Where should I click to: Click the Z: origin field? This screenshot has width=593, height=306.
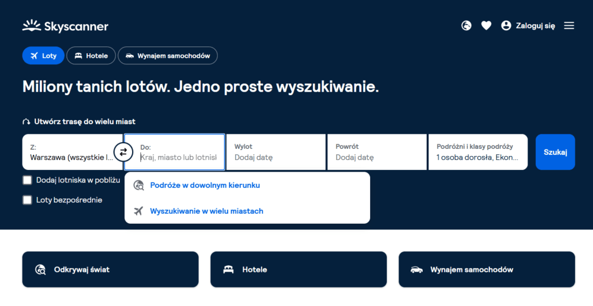72,152
